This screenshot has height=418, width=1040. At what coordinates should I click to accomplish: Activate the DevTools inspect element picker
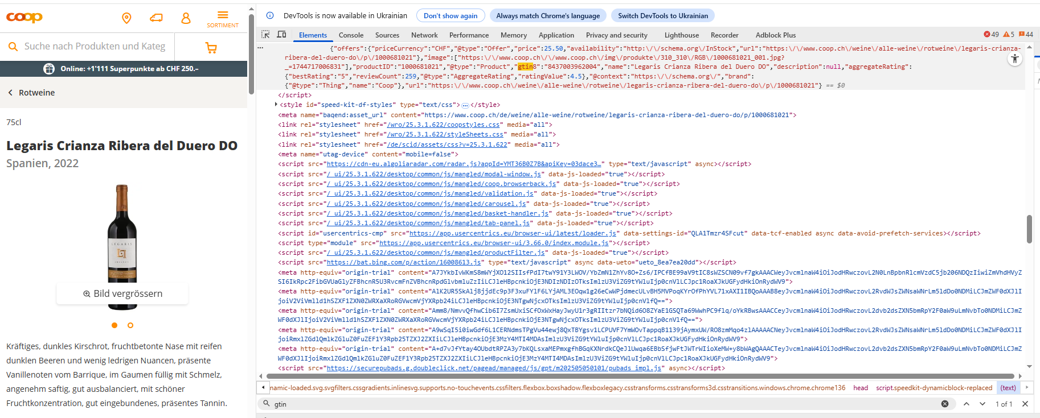tap(265, 35)
